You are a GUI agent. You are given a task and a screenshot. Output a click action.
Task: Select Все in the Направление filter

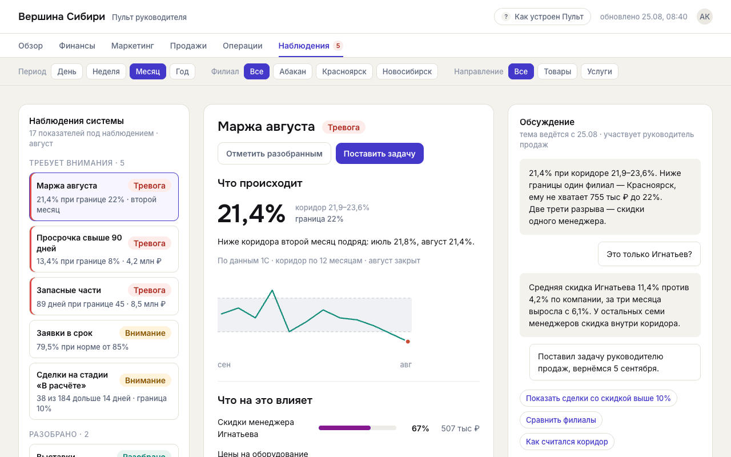coord(521,71)
